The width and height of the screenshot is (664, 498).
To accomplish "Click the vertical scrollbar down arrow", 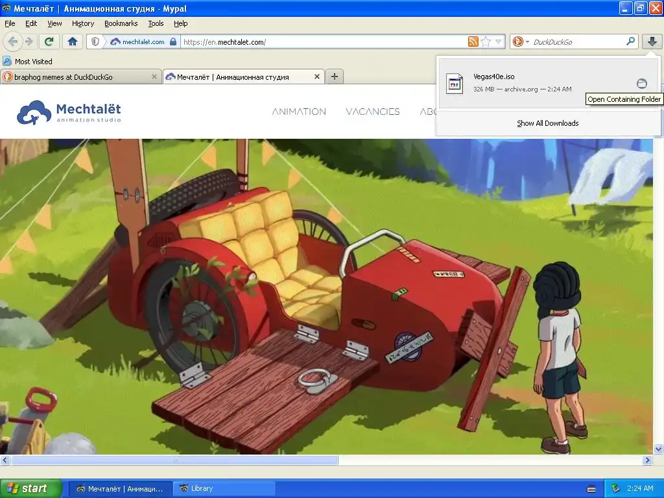I will (x=658, y=449).
